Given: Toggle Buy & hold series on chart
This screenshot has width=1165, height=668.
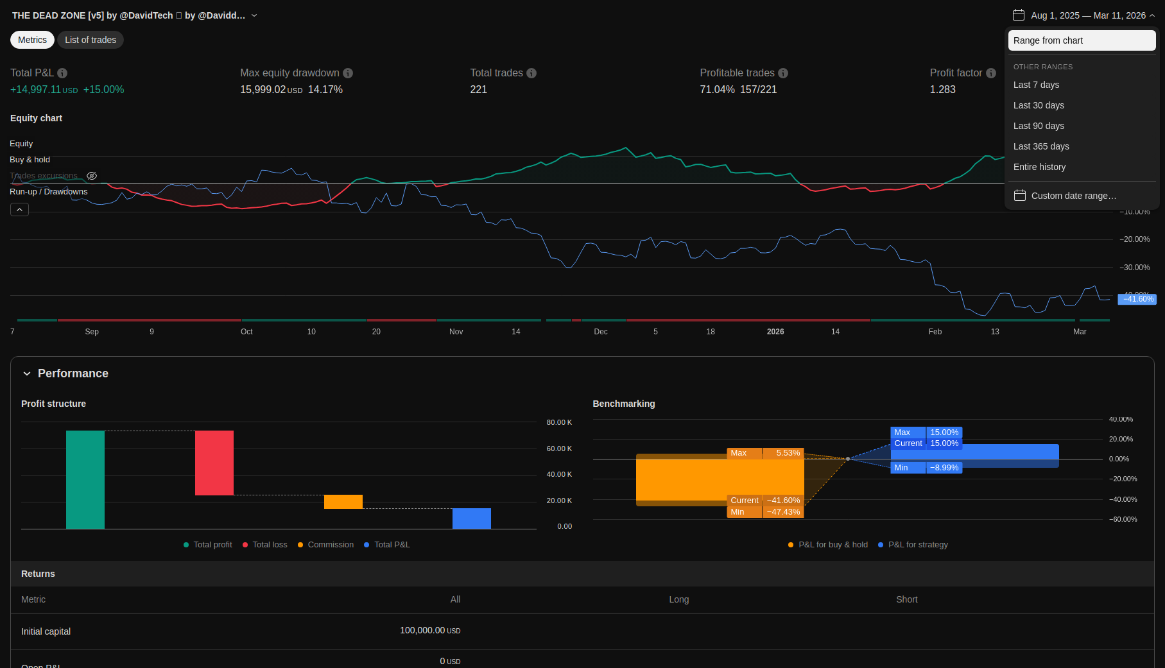Looking at the screenshot, I should (30, 160).
